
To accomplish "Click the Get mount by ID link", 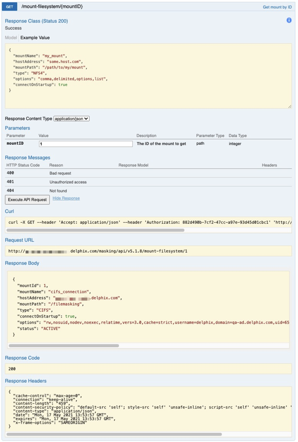I will pos(277,7).
